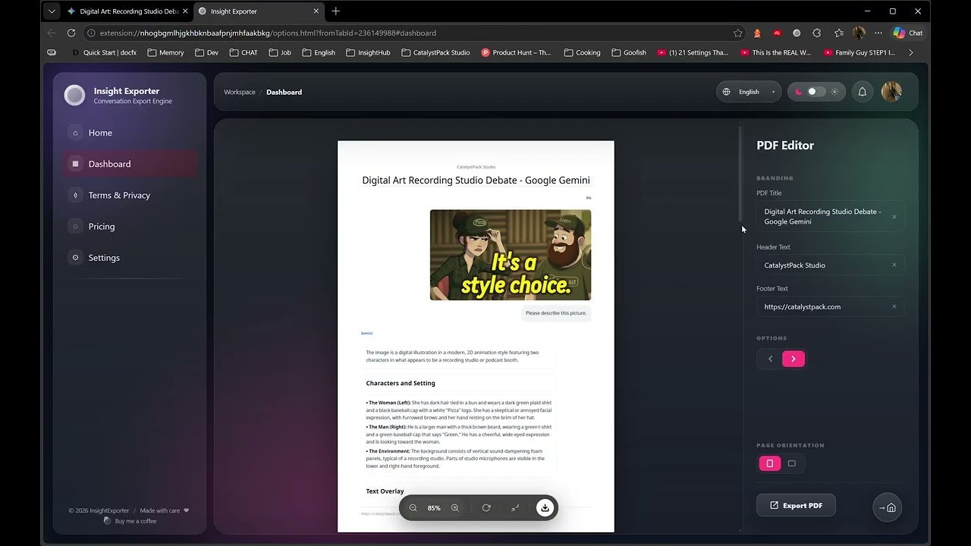This screenshot has height=546, width=971.
Task: Click the Header Text input field
Action: click(831, 265)
